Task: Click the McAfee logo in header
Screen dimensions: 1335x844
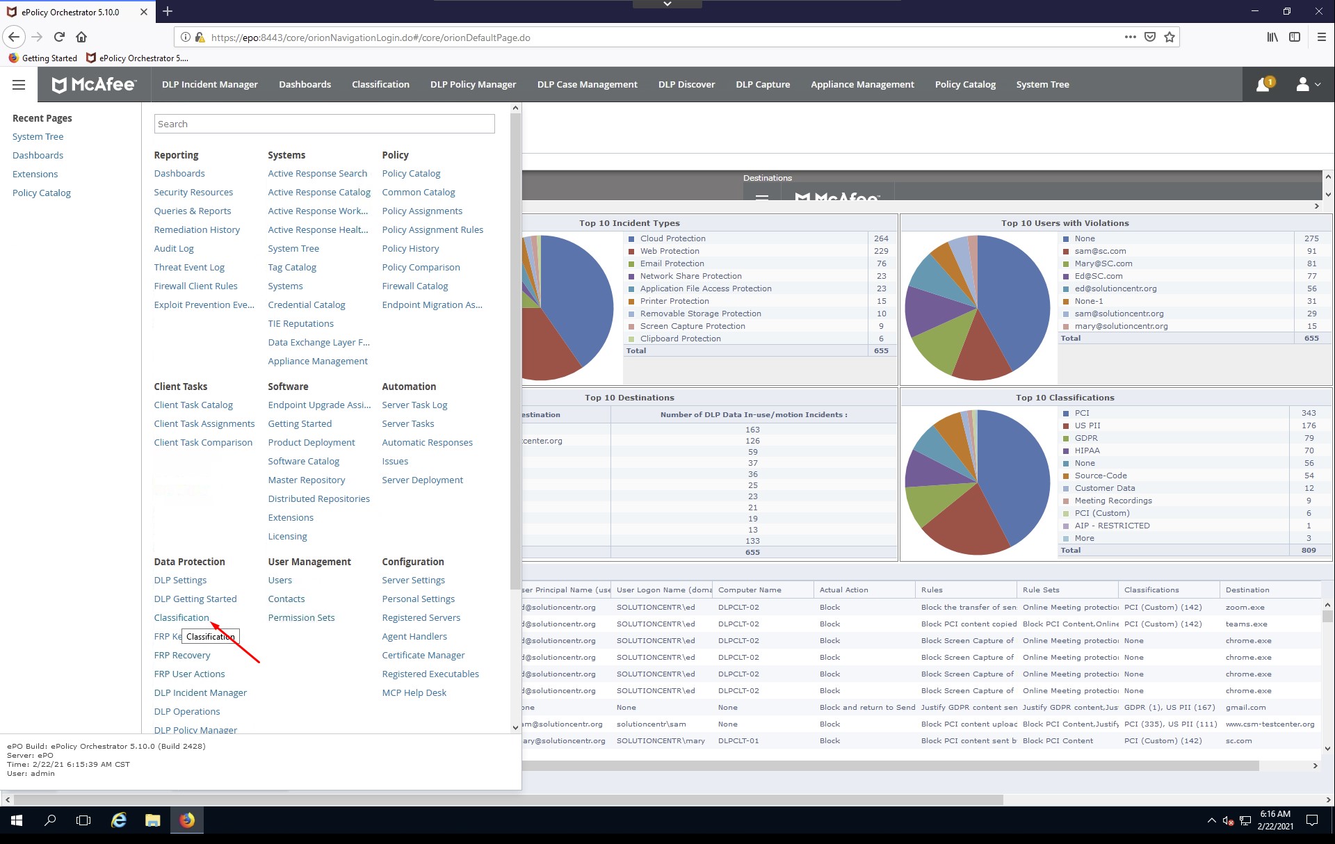Action: (x=95, y=84)
